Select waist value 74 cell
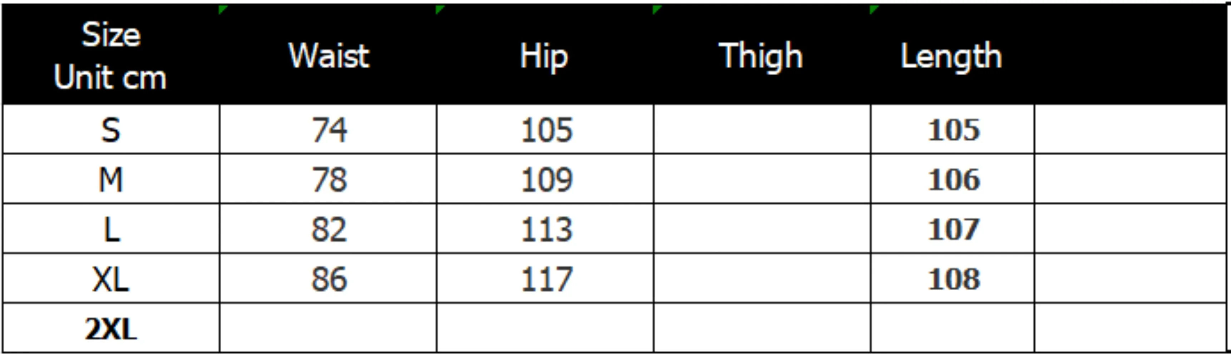This screenshot has width=1231, height=357. click(329, 130)
